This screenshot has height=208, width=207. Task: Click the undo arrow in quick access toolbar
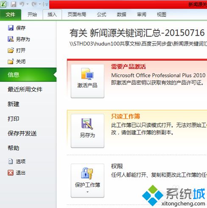click(22, 4)
